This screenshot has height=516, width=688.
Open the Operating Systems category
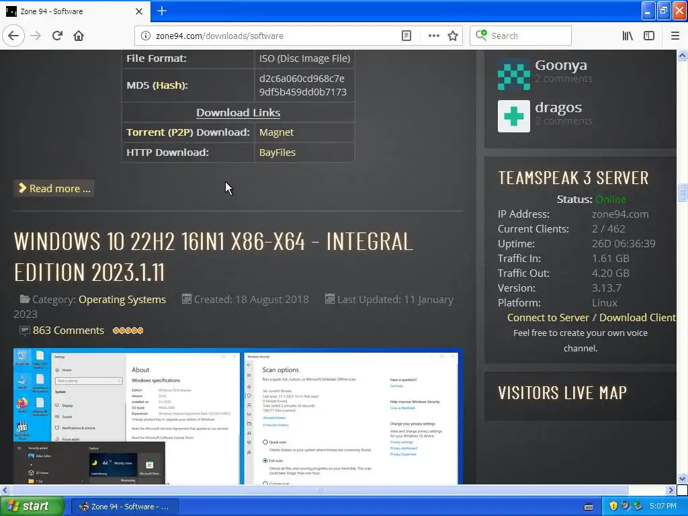[122, 299]
